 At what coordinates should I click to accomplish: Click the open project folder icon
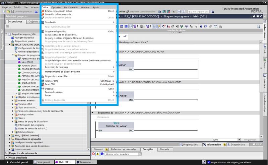click(x=8, y=11)
